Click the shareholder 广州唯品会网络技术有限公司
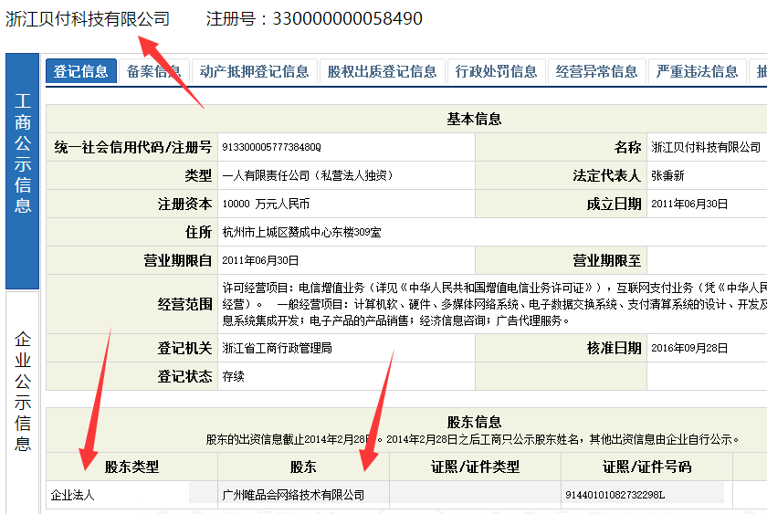The image size is (767, 514). tap(293, 496)
